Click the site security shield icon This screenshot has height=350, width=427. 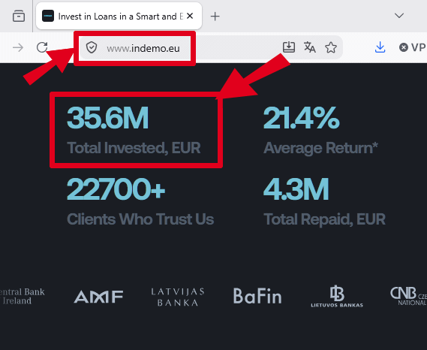coord(92,47)
